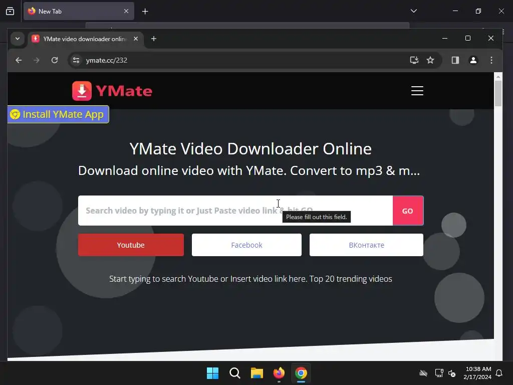Open Firefox recent browsing view icon
The image size is (513, 385).
10,11
